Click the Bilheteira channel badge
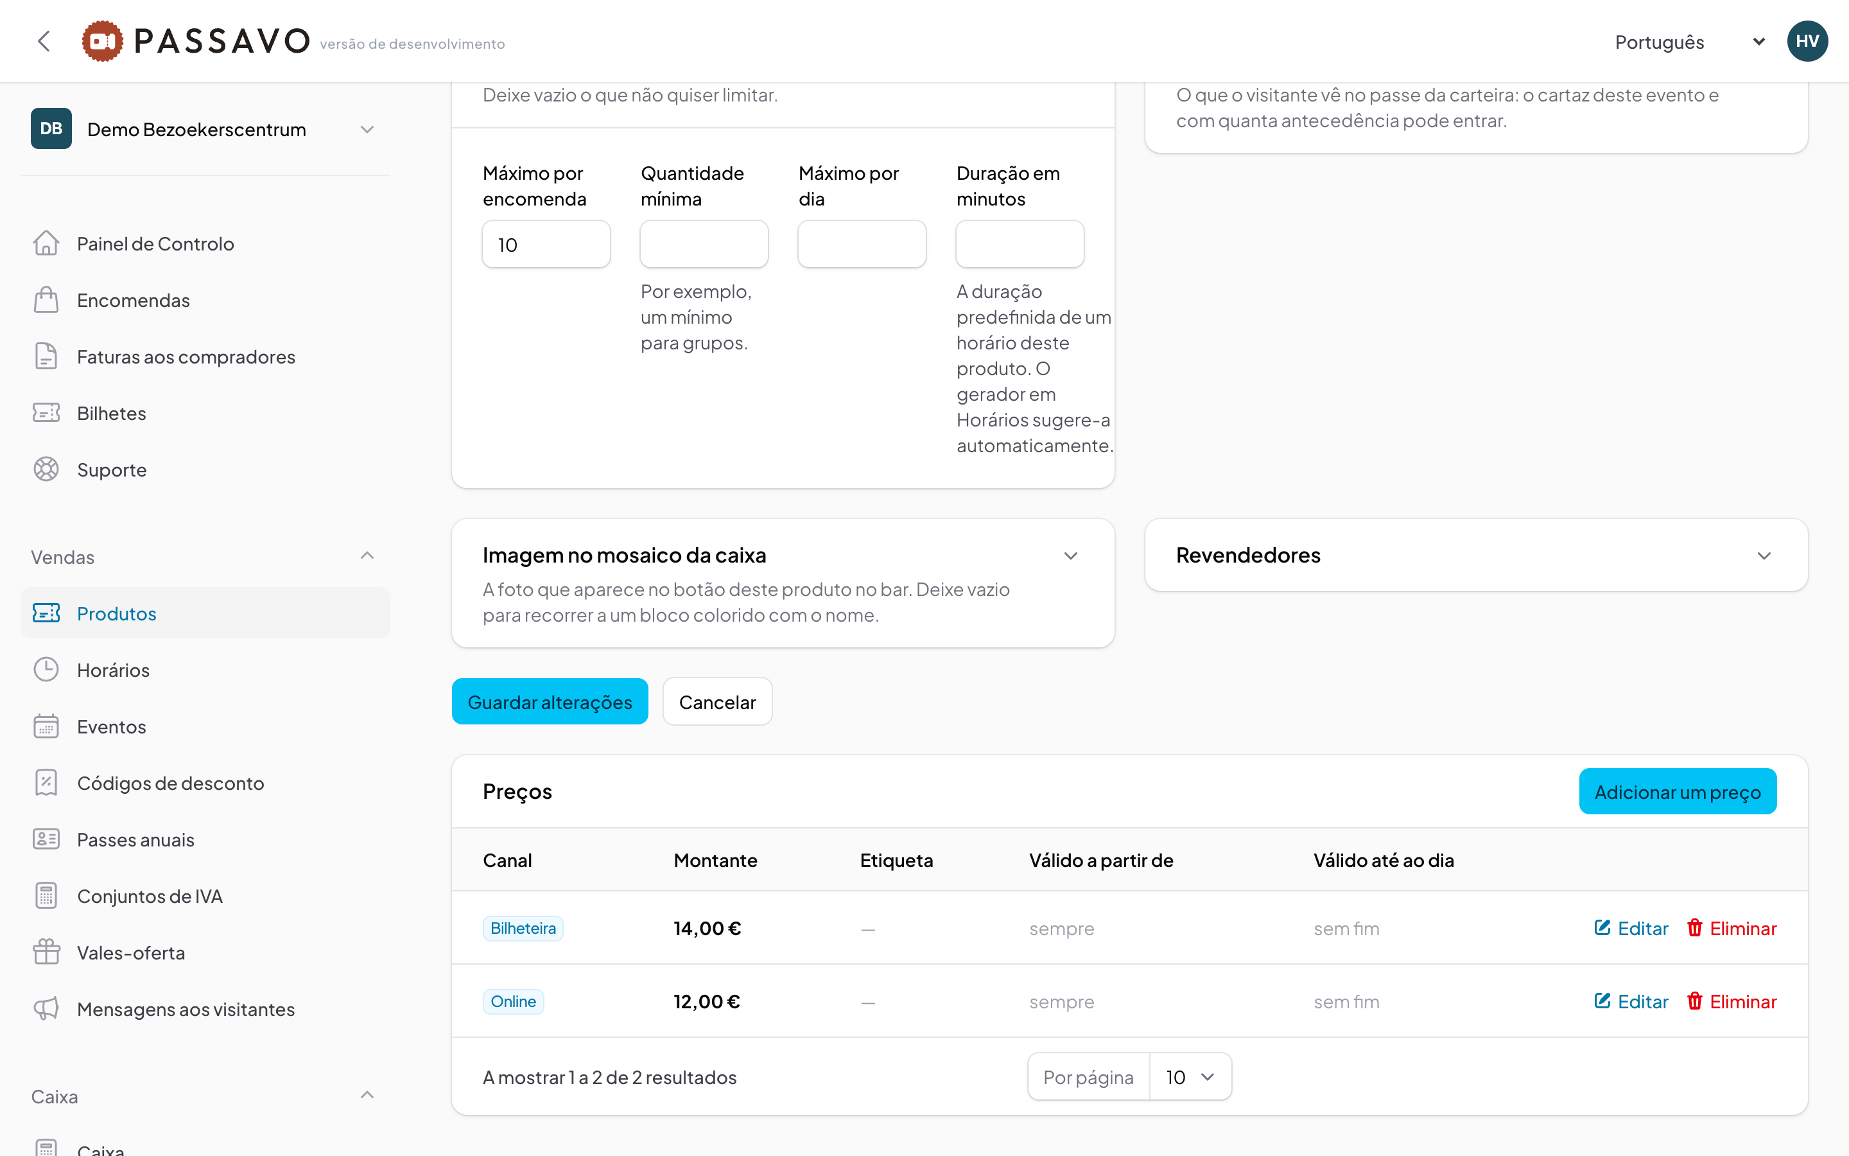The width and height of the screenshot is (1849, 1156). [523, 928]
